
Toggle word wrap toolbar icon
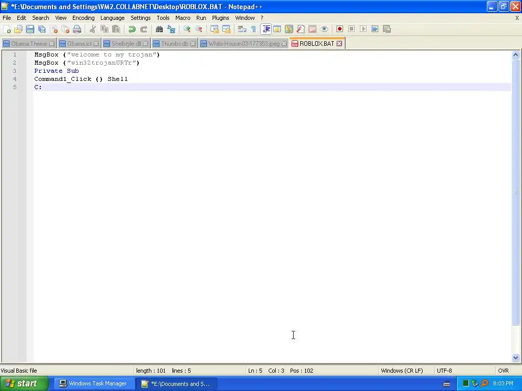242,29
